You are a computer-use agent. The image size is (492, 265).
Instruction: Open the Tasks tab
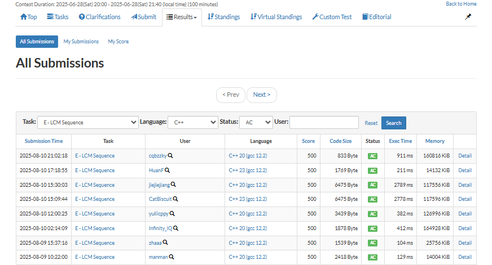(x=58, y=17)
